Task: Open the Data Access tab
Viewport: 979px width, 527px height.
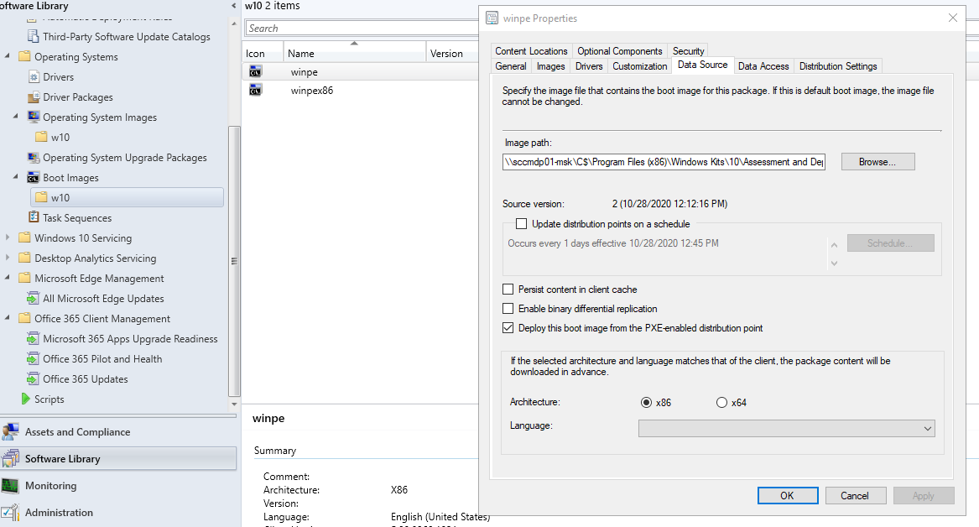Action: click(x=763, y=66)
